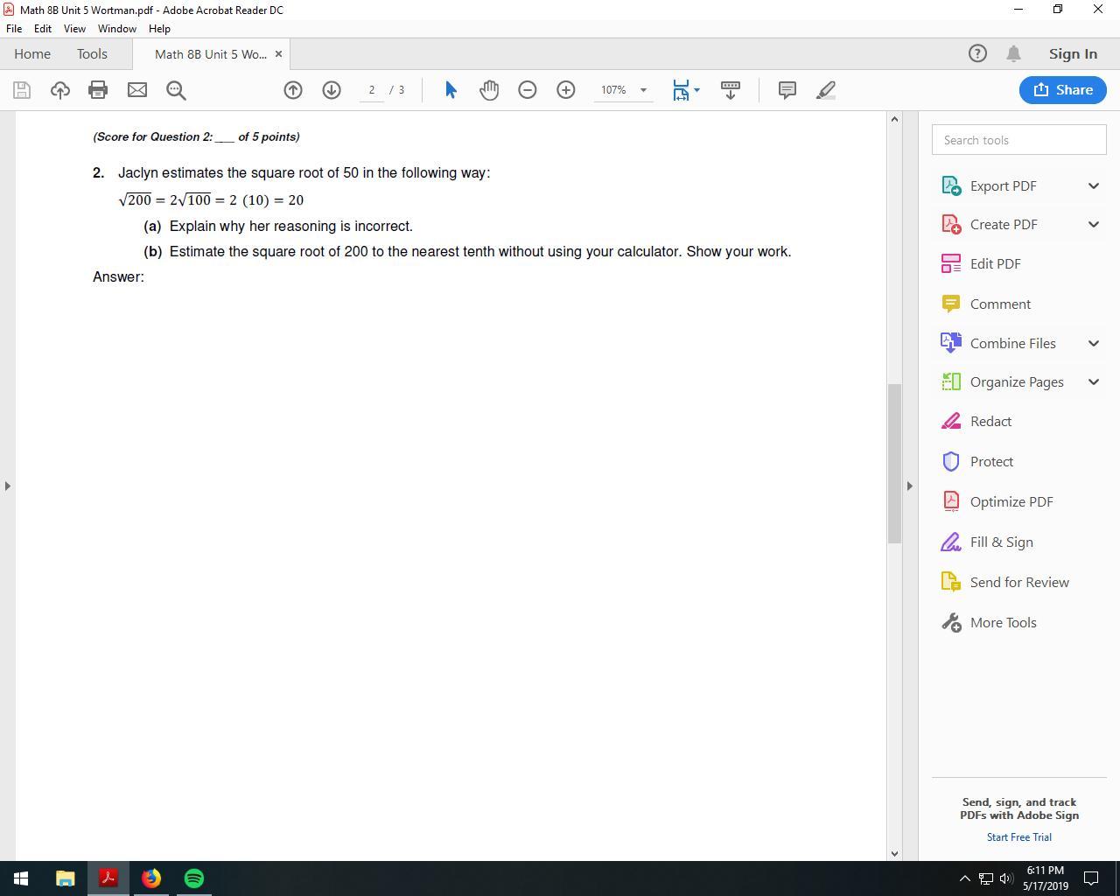The width and height of the screenshot is (1120, 896).
Task: Click the Zoom out minus icon
Action: pyautogui.click(x=528, y=90)
